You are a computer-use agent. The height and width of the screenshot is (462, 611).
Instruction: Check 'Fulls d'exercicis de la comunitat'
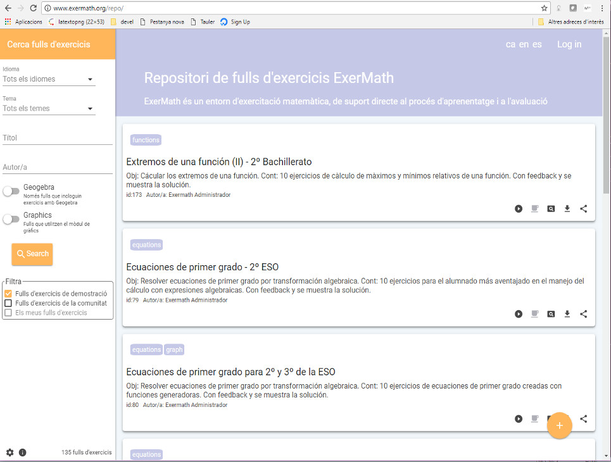[8, 303]
